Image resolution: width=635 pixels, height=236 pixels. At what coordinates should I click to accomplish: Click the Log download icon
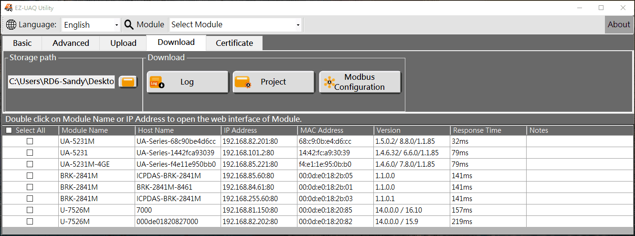coord(157,82)
